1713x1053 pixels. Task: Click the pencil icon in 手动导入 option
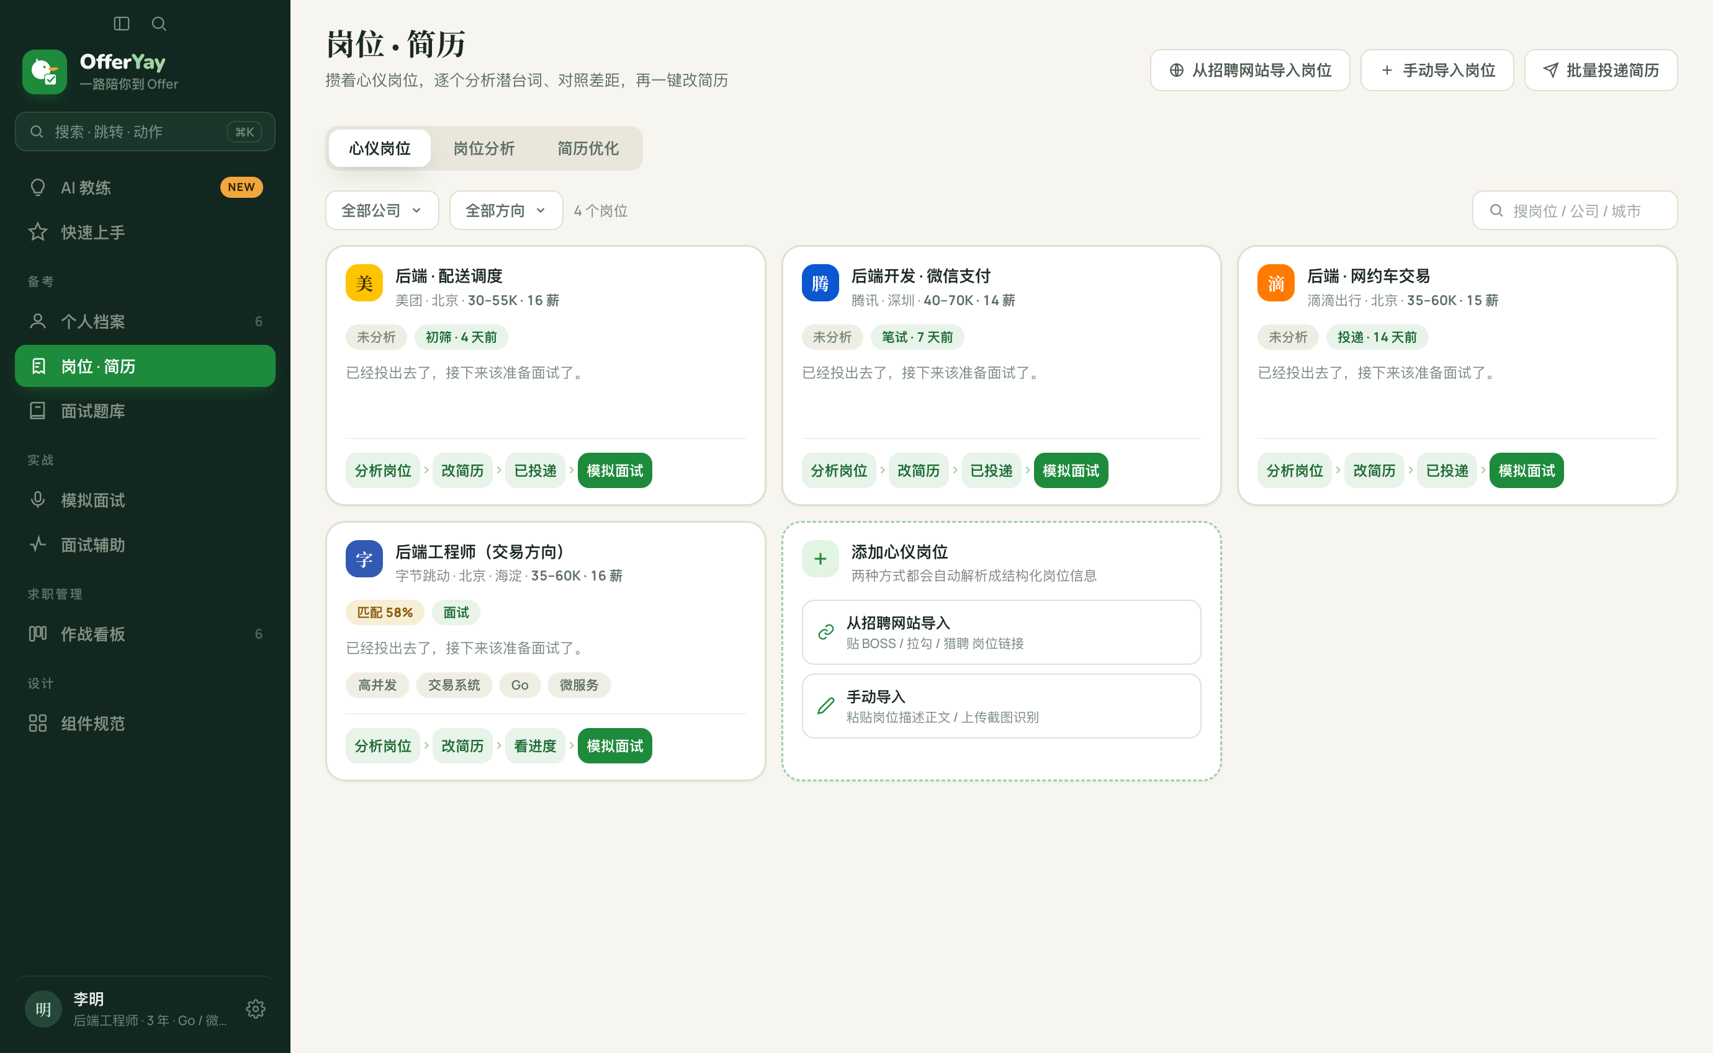[x=825, y=706]
